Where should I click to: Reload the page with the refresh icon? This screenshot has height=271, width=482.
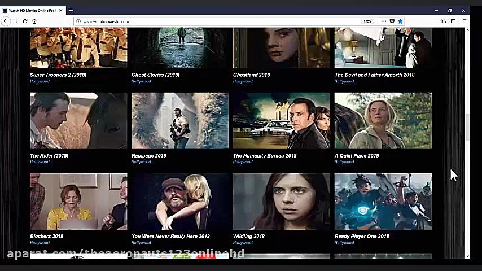click(x=25, y=21)
